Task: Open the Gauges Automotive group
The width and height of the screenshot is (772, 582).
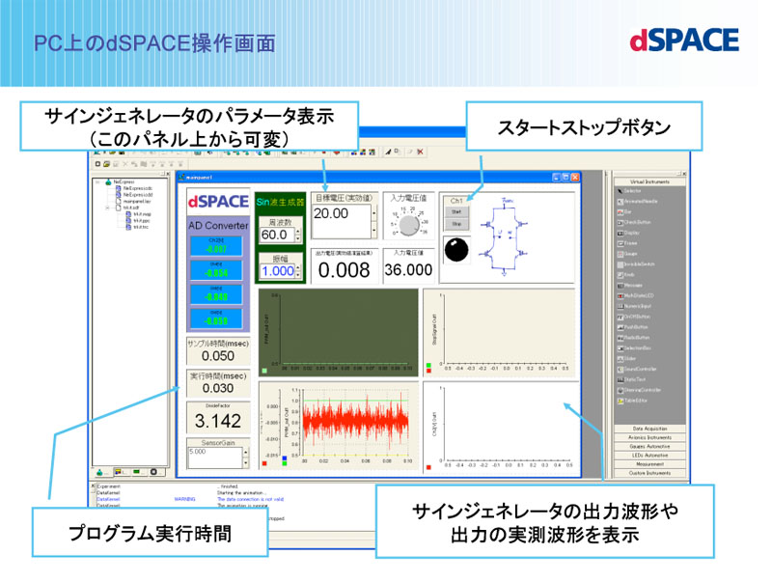Action: click(649, 447)
